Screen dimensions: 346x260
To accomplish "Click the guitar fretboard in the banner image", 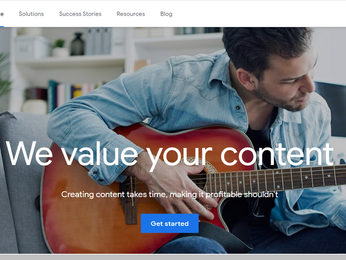I will coord(276,179).
